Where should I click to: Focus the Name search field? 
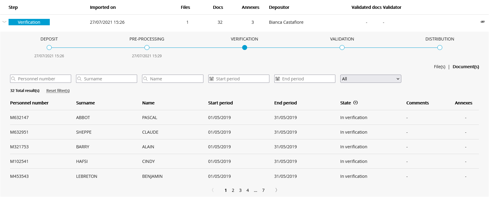point(173,79)
